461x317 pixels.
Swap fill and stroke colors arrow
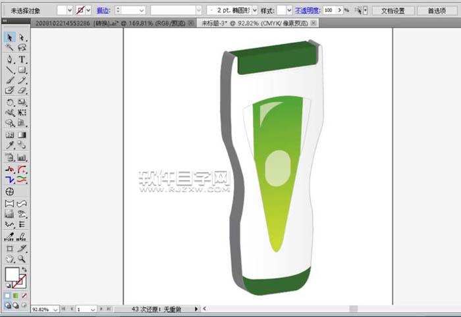pyautogui.click(x=25, y=270)
